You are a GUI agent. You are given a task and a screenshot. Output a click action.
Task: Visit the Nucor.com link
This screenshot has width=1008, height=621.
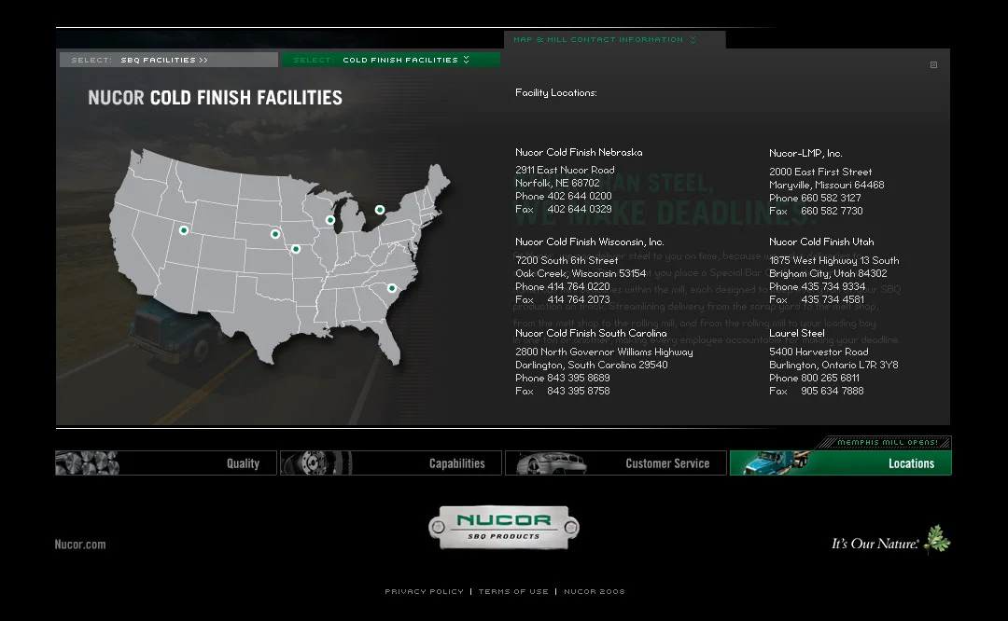pos(80,544)
